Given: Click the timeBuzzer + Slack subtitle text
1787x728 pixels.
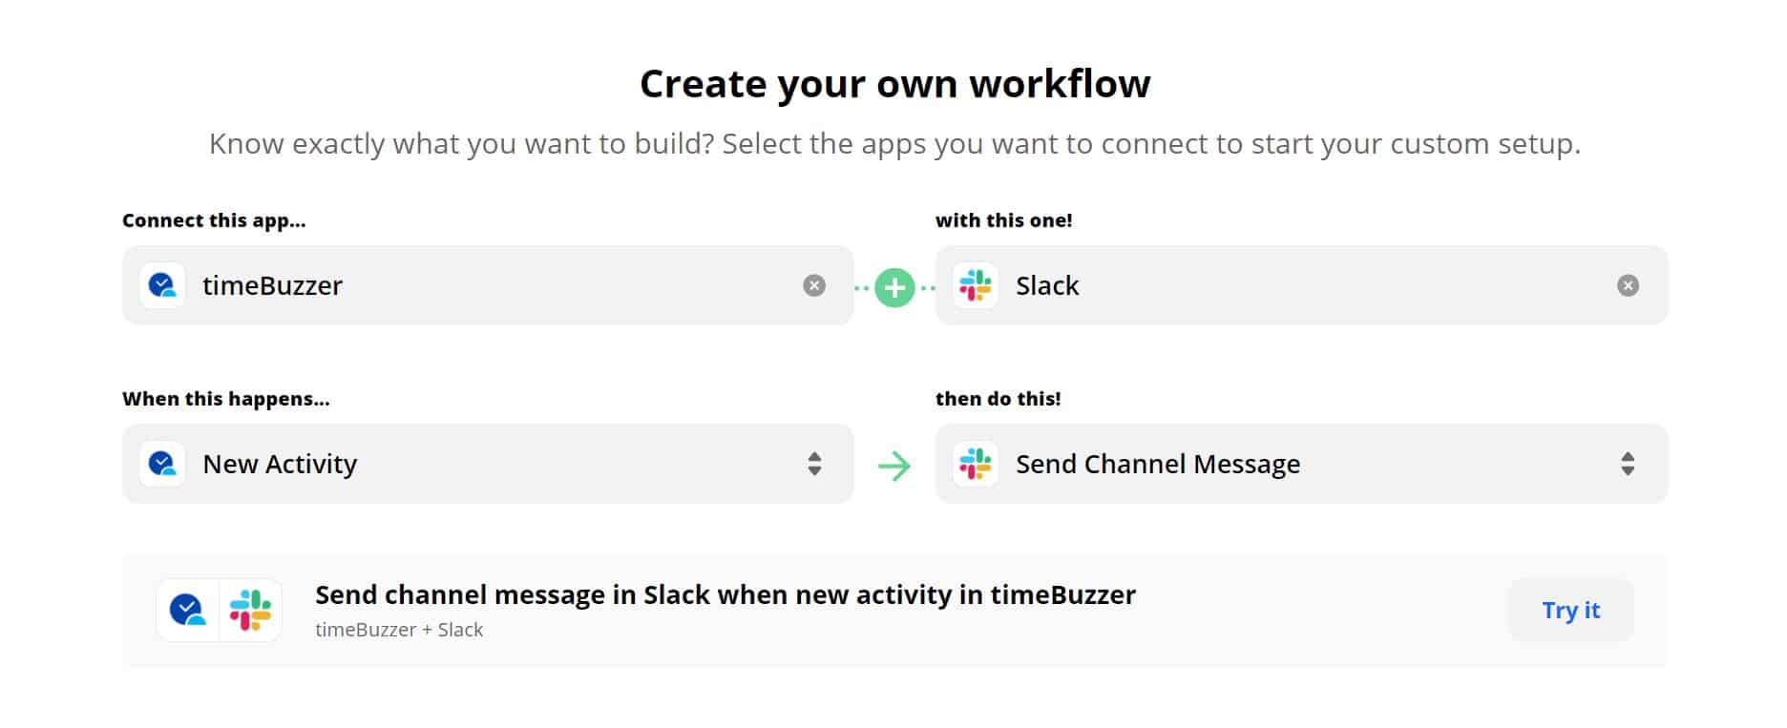Looking at the screenshot, I should tap(399, 630).
